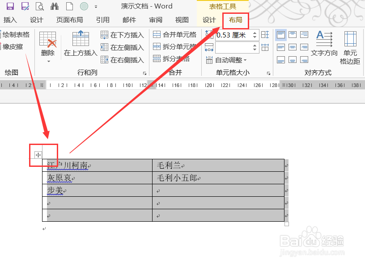Click the distribute rows evenly icon
The image size is (365, 265).
265,35
